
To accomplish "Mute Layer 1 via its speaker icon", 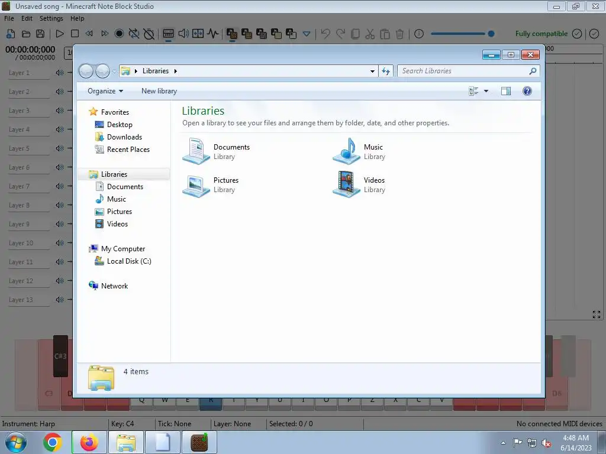I will (60, 73).
